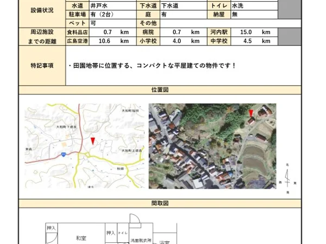Click the 洗面脱衣所 room in the floor plan
Screen dimensions: 326x244
[x=141, y=241]
